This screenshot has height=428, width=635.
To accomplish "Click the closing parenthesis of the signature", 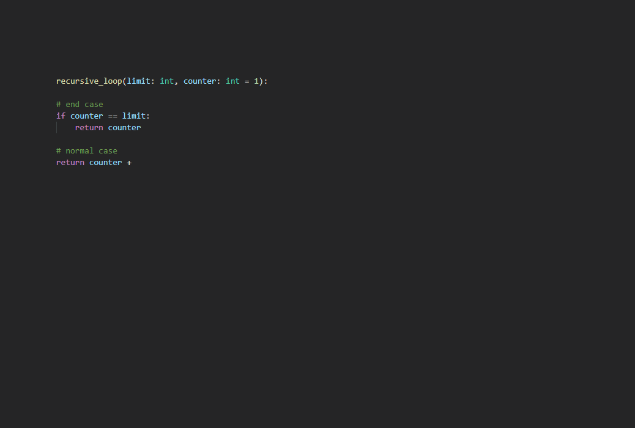I will 261,81.
